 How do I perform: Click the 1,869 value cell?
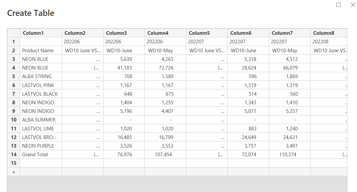point(290,76)
